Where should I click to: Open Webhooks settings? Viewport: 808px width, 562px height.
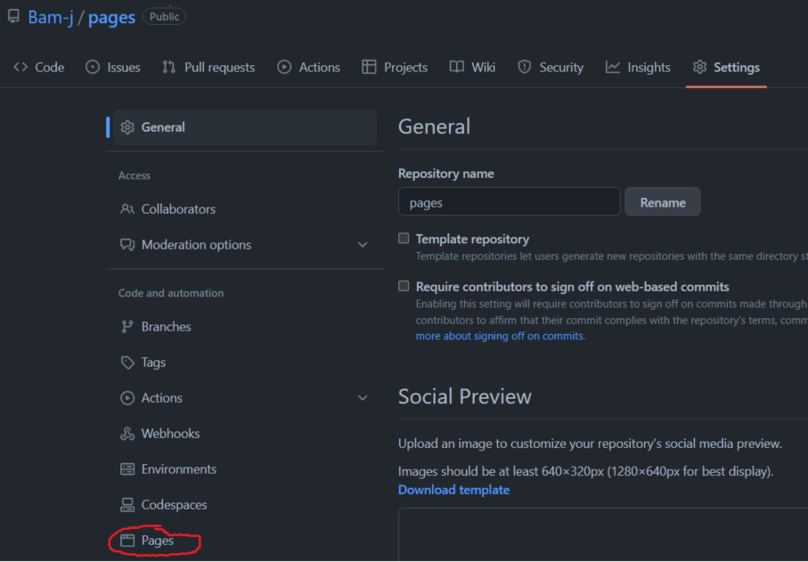[x=170, y=434]
